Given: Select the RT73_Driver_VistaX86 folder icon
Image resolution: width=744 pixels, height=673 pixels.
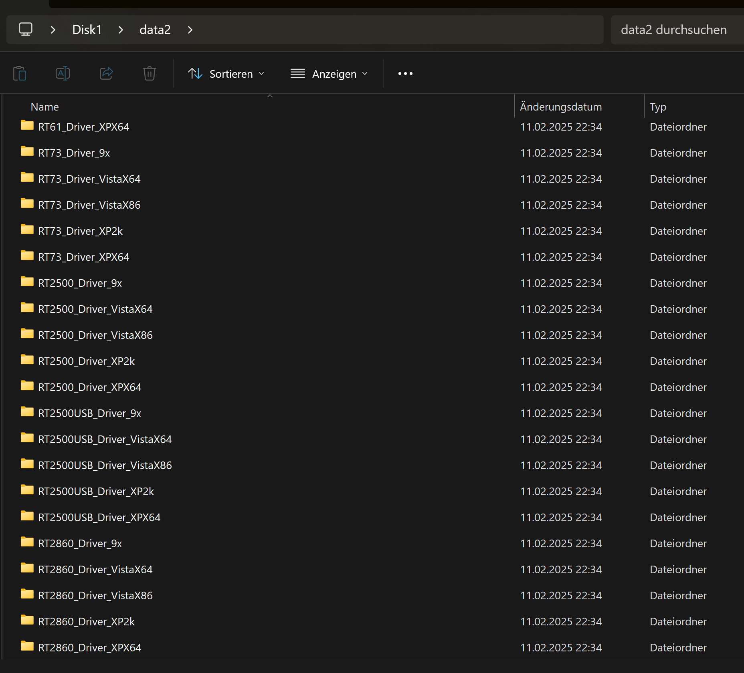Looking at the screenshot, I should tap(27, 204).
